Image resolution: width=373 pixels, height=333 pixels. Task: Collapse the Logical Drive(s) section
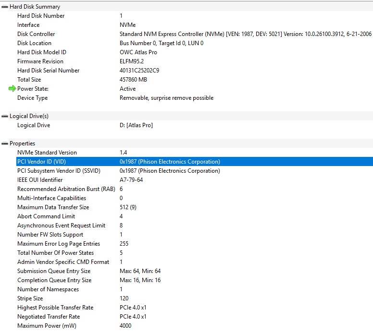pos(5,116)
